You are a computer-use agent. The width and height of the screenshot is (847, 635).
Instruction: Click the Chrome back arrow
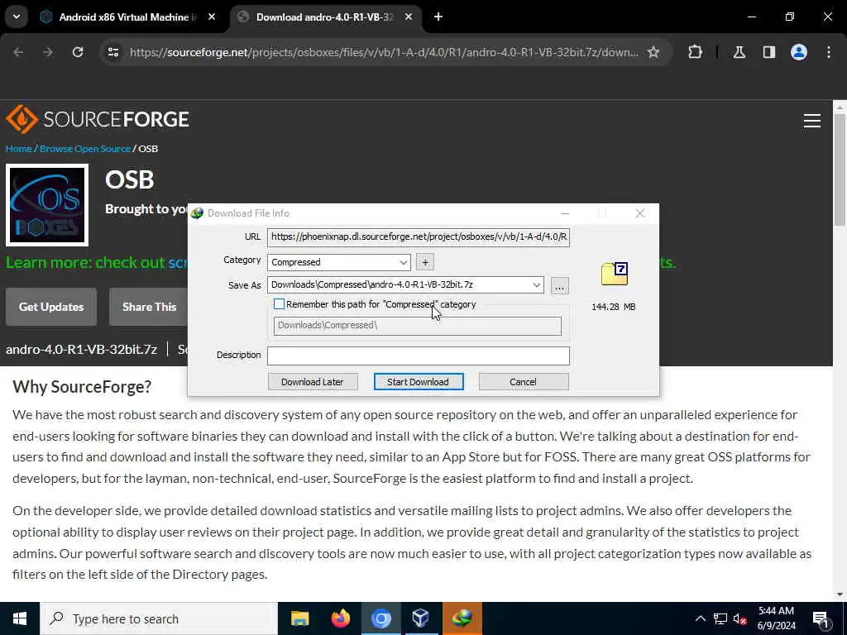(x=18, y=52)
